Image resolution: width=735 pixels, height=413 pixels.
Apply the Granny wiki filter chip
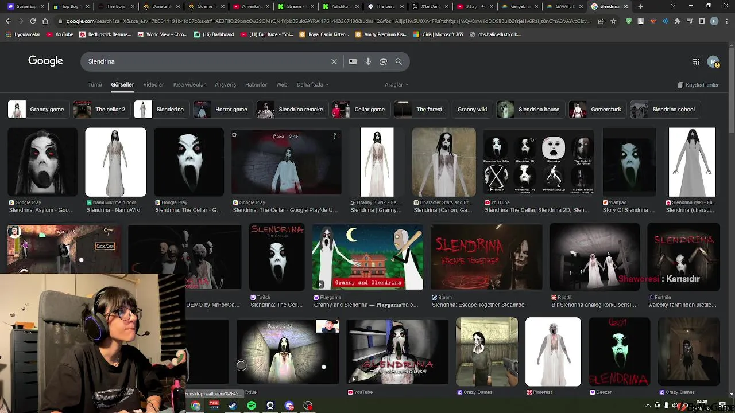tap(472, 110)
